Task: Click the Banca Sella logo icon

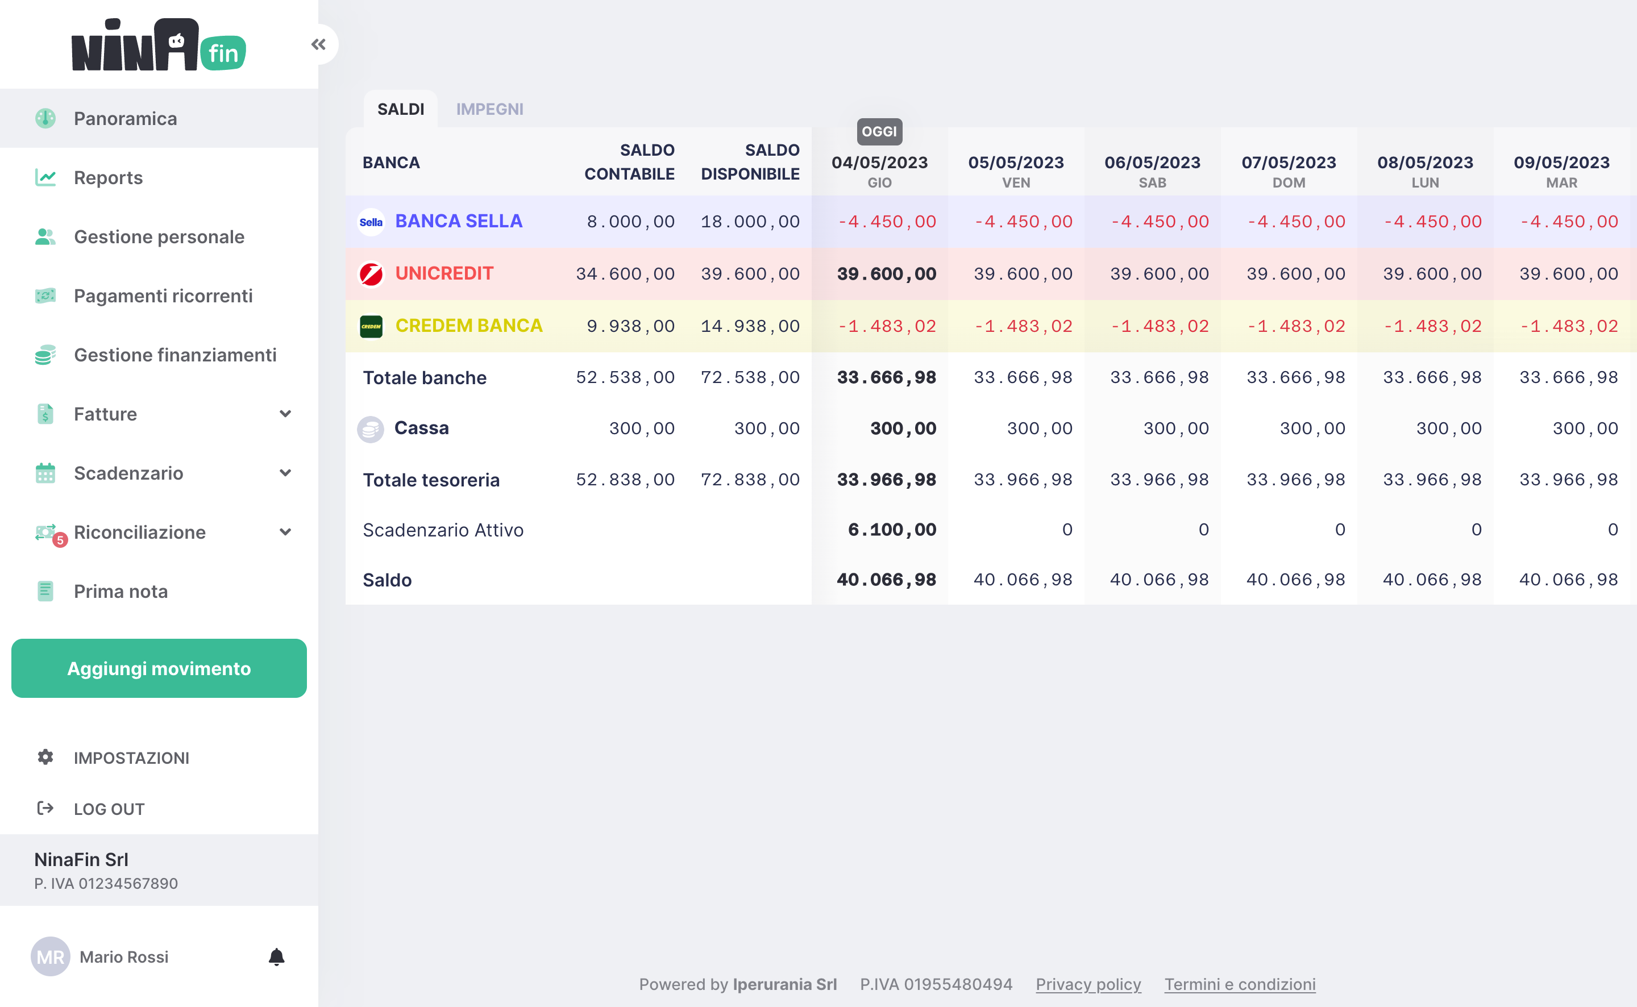Action: 371,222
